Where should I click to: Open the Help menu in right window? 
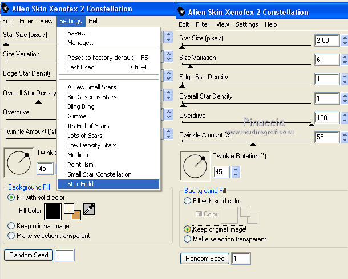(x=271, y=24)
